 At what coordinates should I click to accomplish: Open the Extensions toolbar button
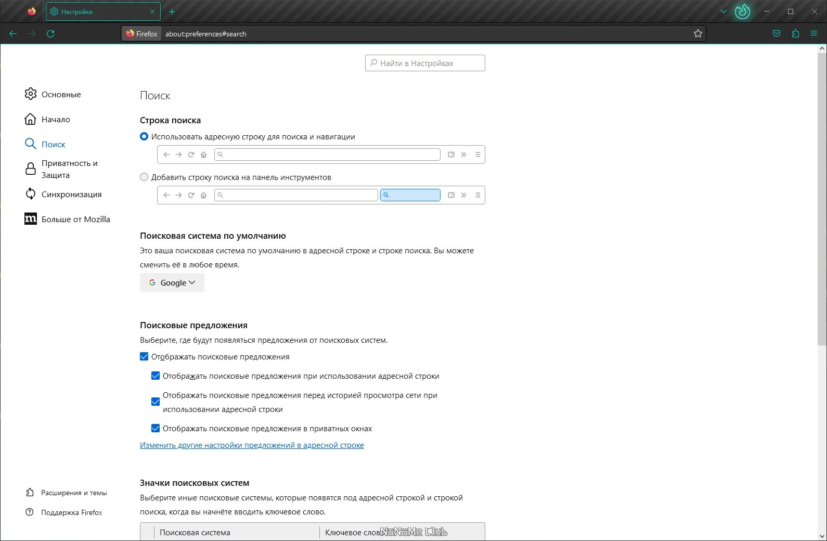pyautogui.click(x=795, y=34)
